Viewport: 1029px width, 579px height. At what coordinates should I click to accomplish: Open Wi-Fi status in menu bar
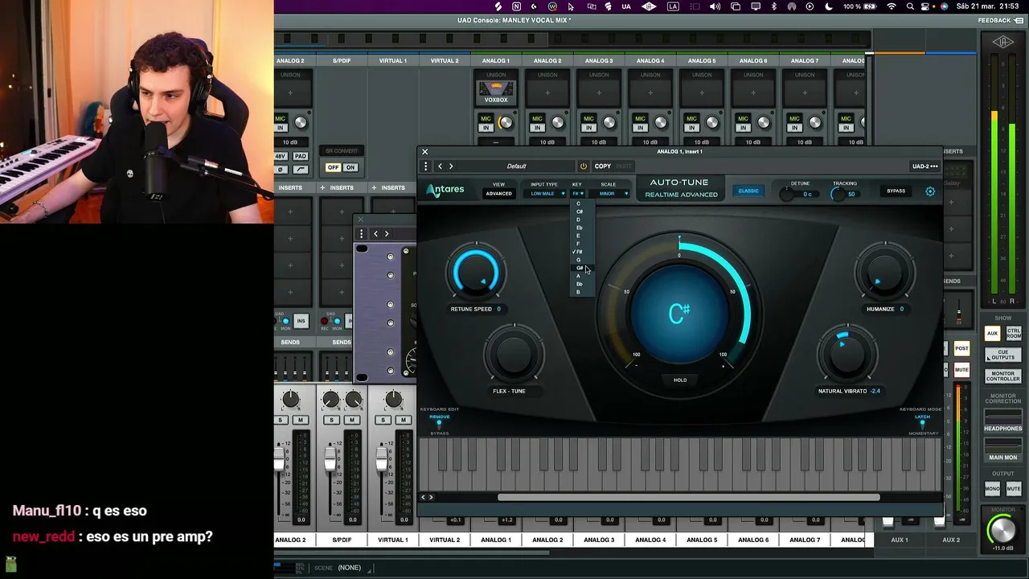click(x=891, y=6)
